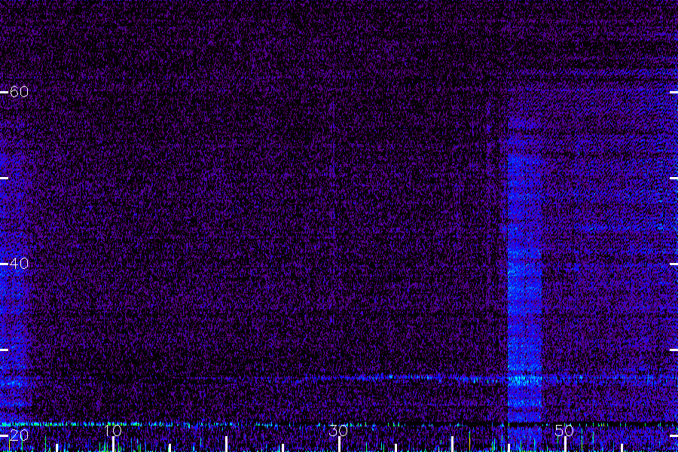Click the left-axis tick between 60 and 40
Screen dimensions: 678x452
[x=4, y=178]
